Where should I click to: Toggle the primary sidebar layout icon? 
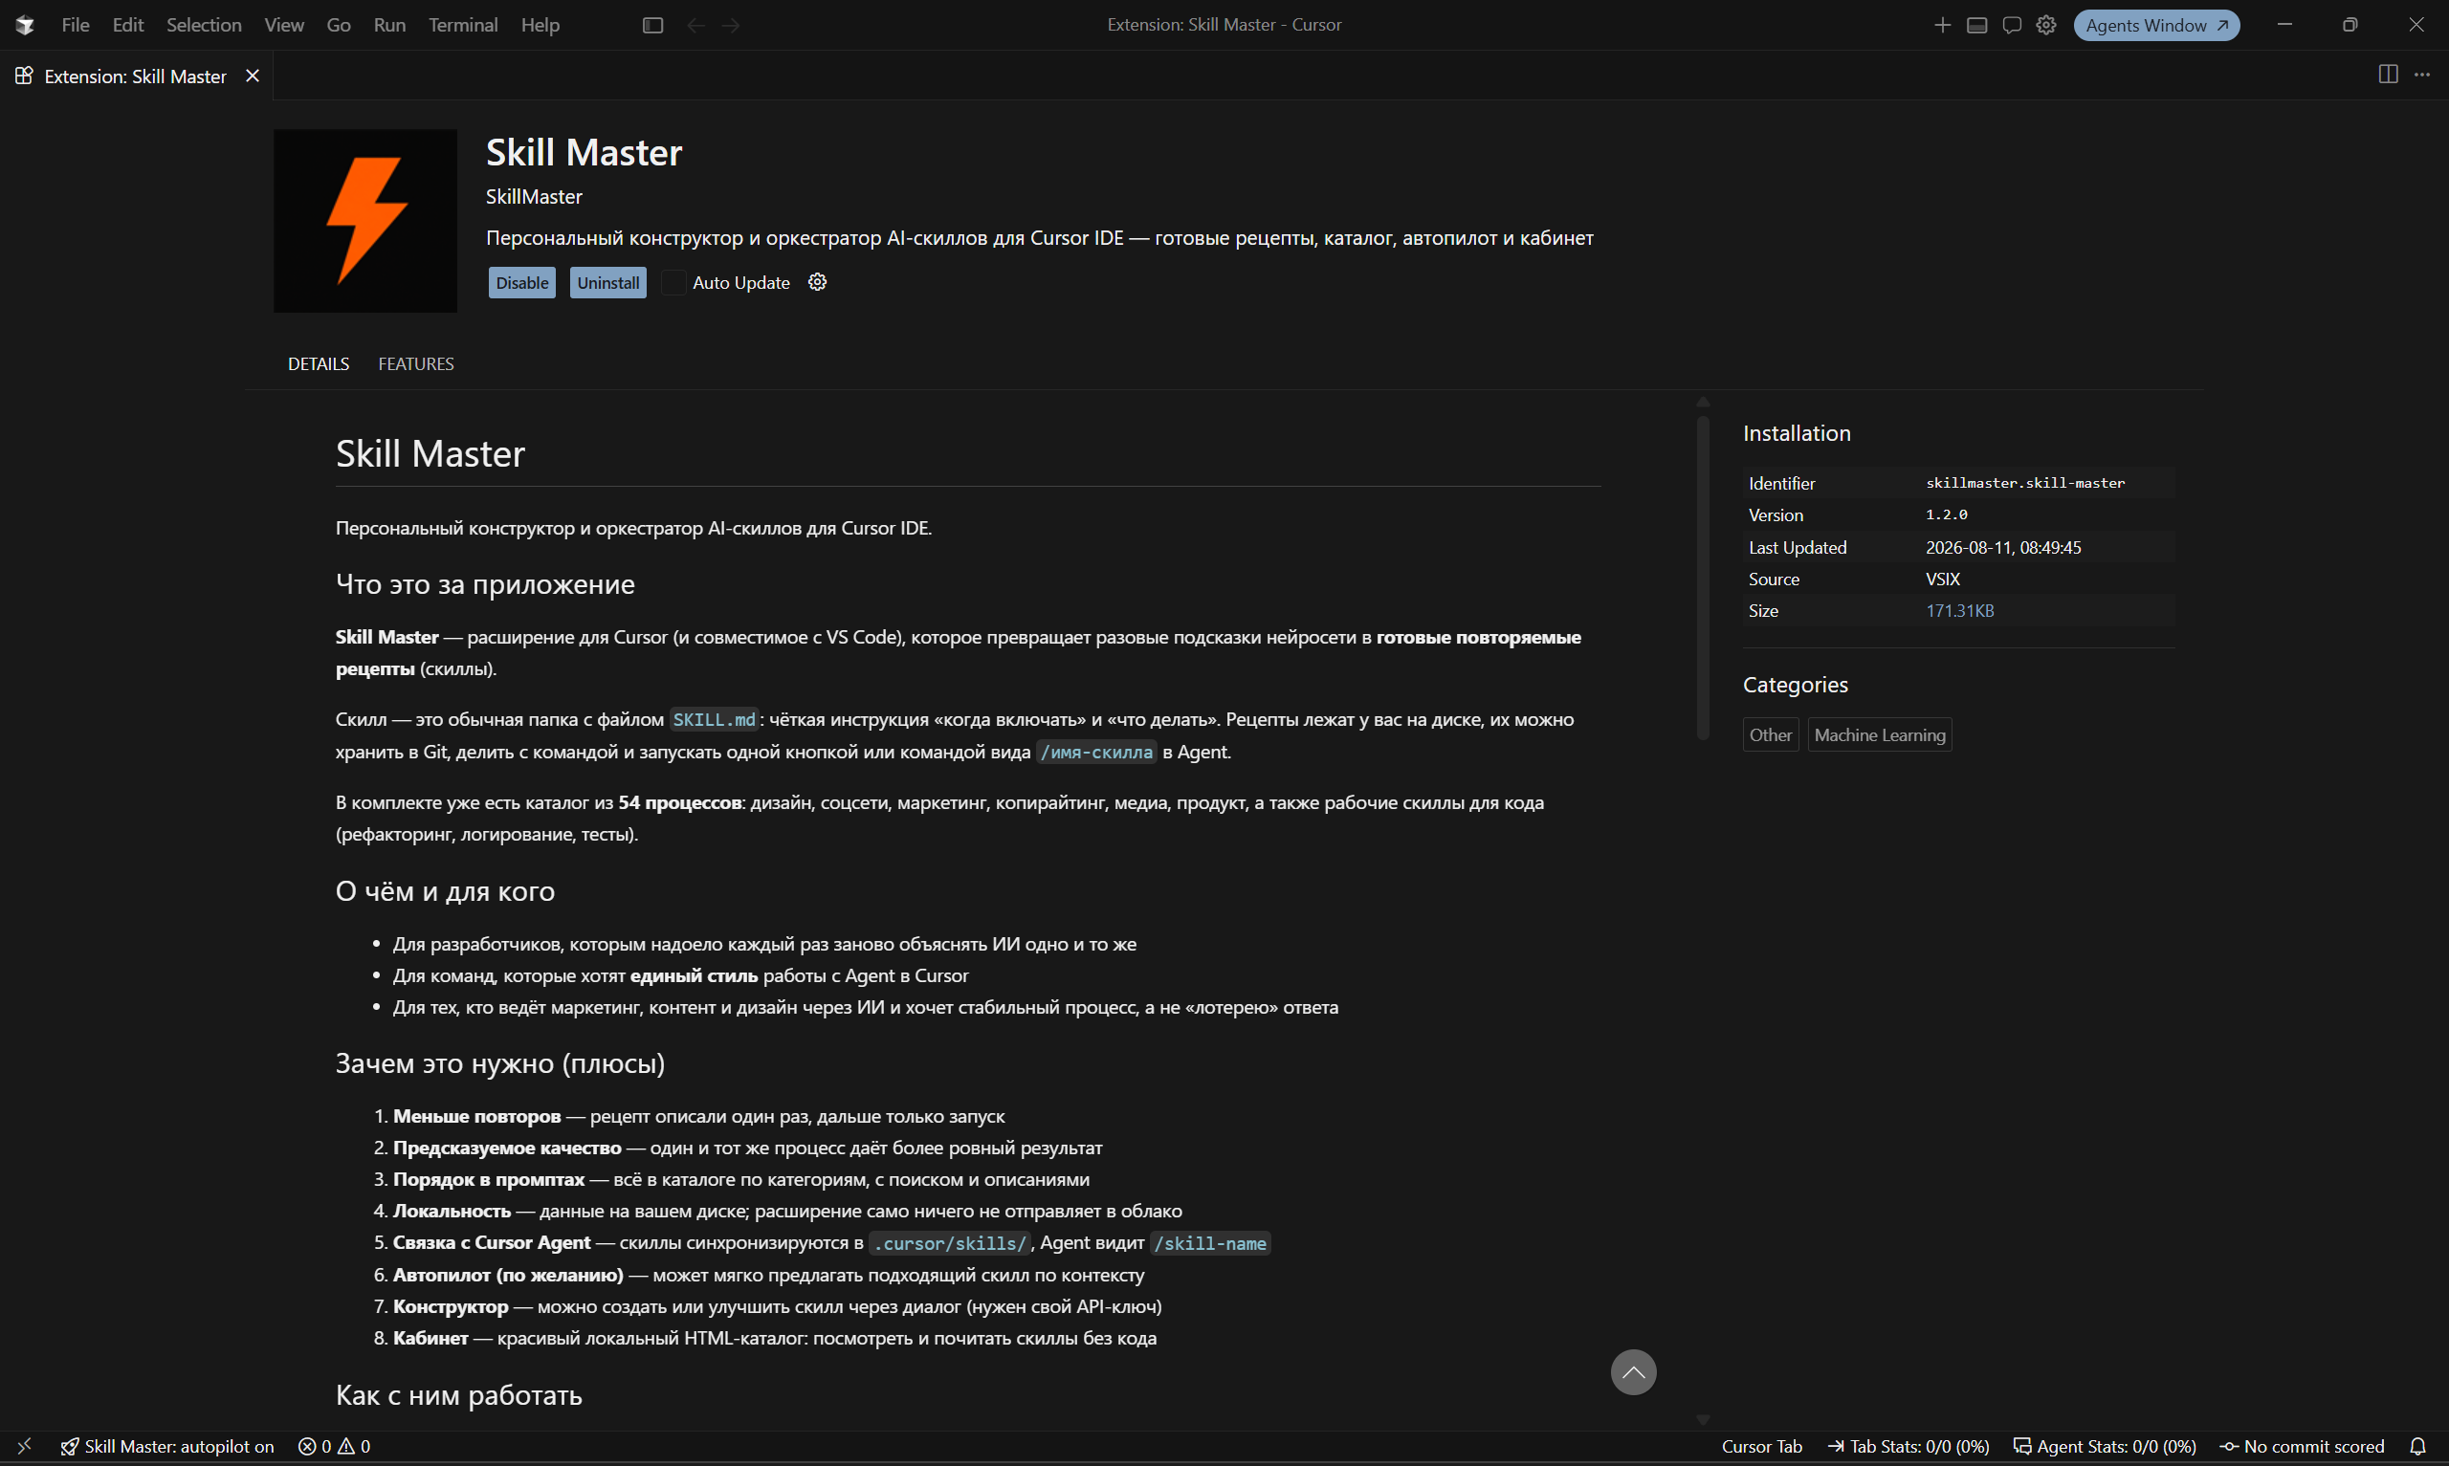point(653,25)
